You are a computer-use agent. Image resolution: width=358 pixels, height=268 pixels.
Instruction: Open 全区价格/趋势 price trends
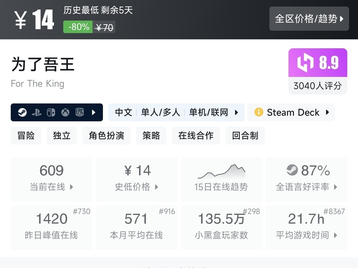pyautogui.click(x=309, y=19)
